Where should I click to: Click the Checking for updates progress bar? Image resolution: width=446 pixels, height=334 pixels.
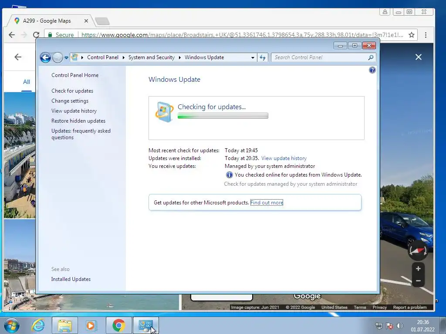(x=223, y=116)
